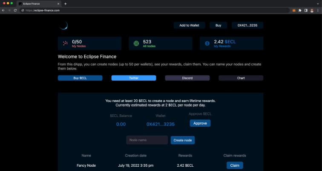The image size is (322, 171).
Task: Open the browser extensions puzzle icon
Action: [299, 10]
